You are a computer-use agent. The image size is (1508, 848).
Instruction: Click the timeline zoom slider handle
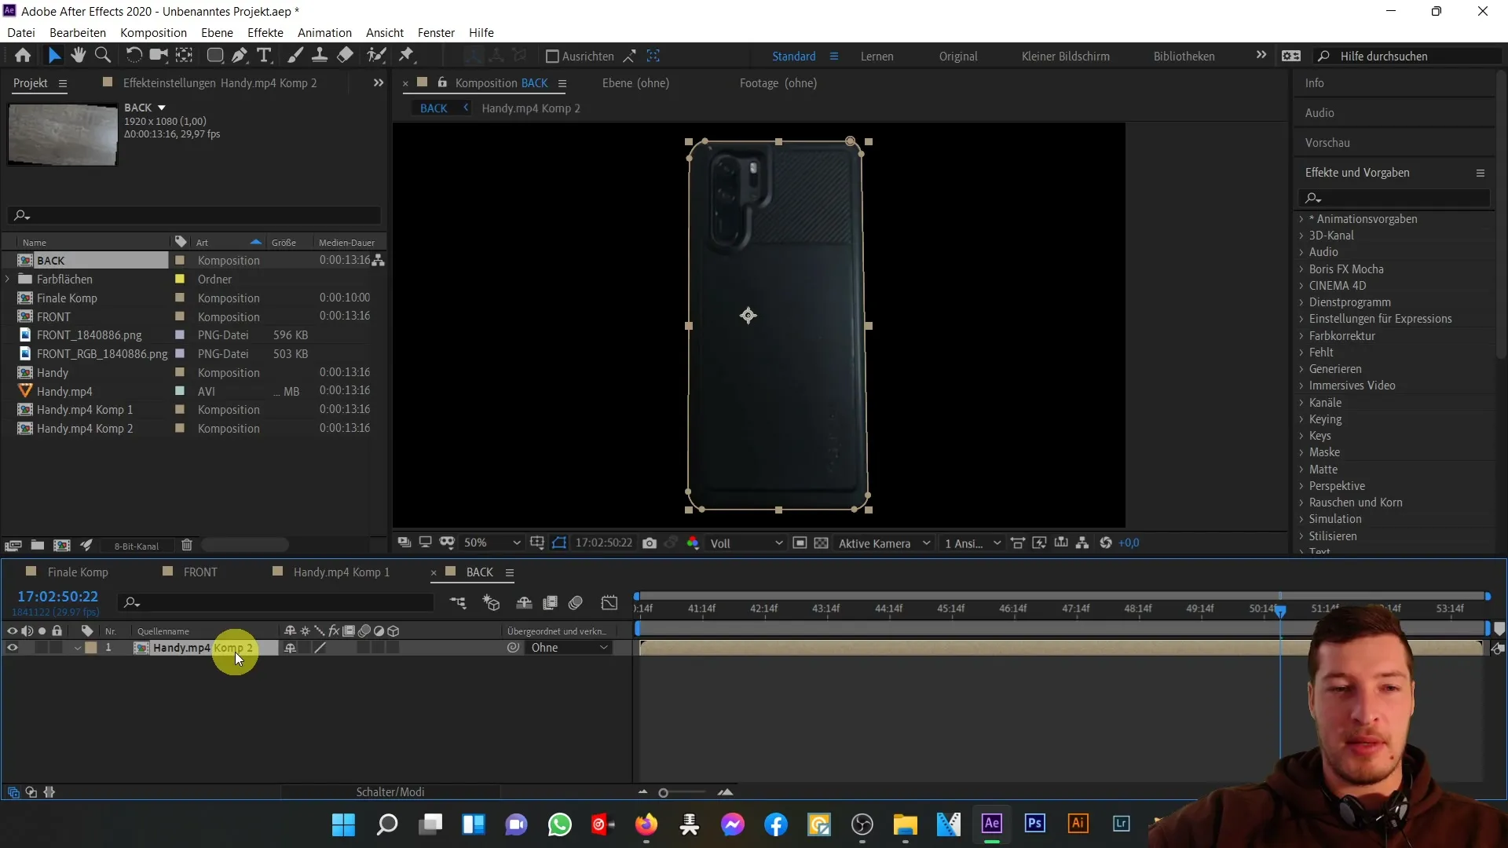coord(663,793)
